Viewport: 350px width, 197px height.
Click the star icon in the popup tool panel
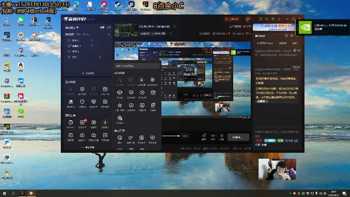(119, 105)
